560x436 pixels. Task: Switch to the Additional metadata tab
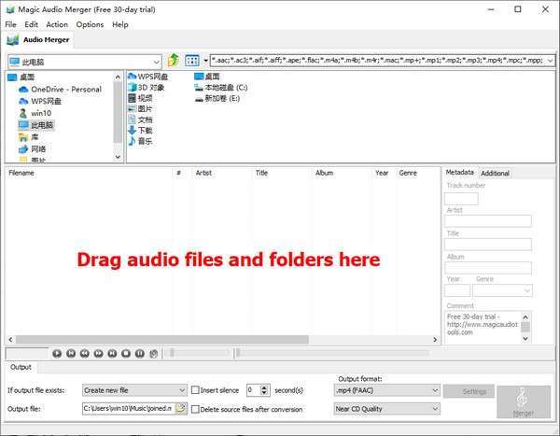[x=495, y=173]
